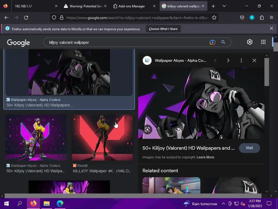This screenshot has width=278, height=209.
Task: Open a new tab with the plus button
Action: 213,6
